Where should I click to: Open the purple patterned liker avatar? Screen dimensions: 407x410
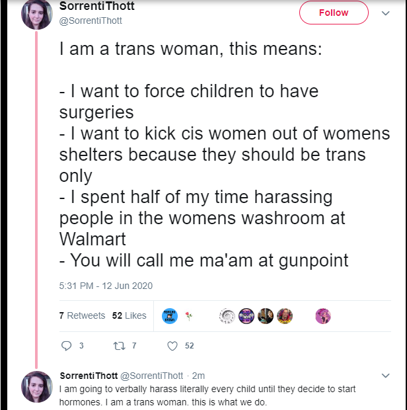246,316
